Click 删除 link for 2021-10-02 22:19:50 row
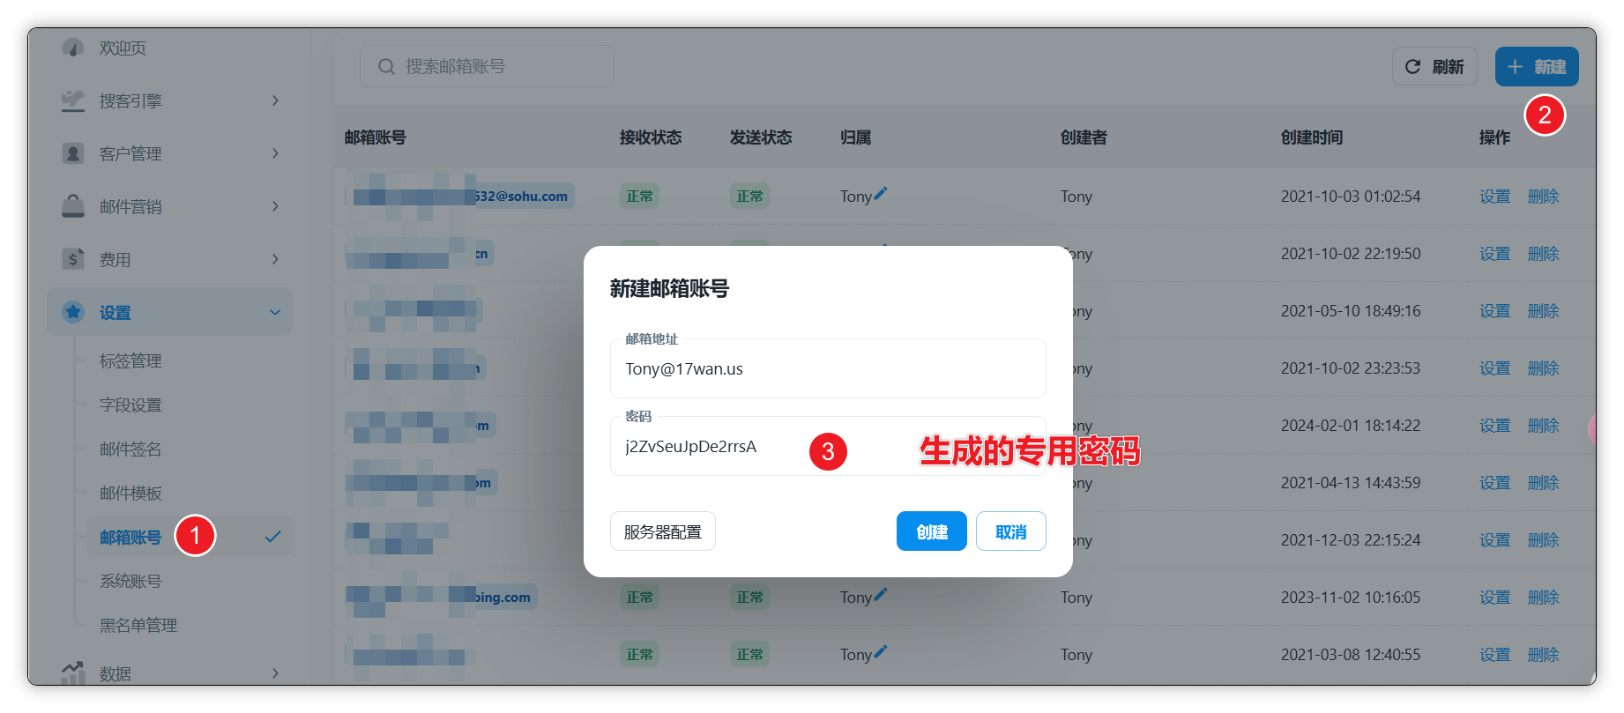The image size is (1624, 713). [x=1544, y=254]
